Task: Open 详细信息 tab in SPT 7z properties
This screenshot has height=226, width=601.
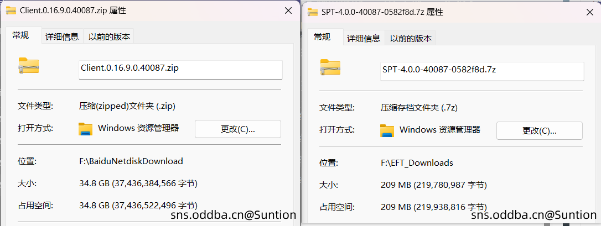Action: (364, 39)
